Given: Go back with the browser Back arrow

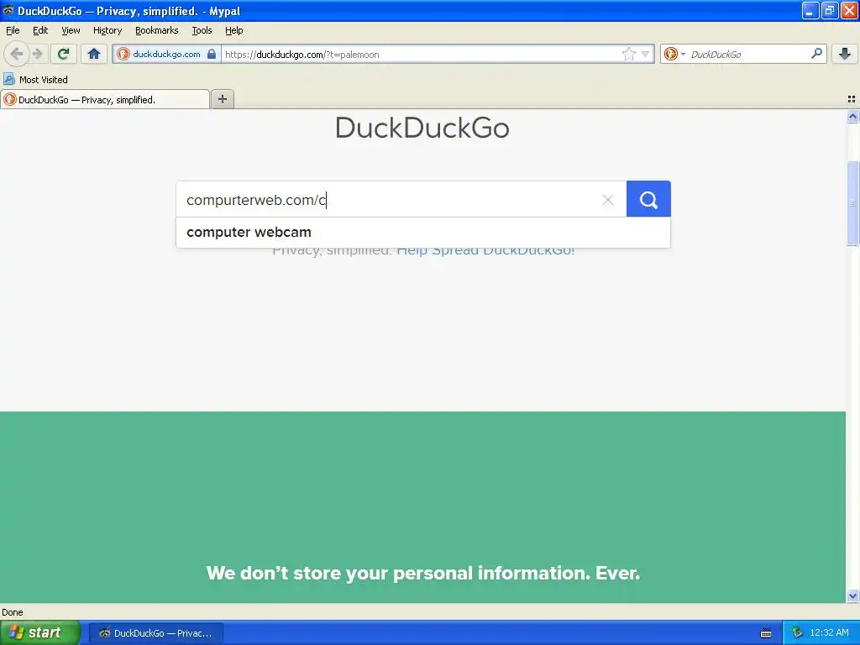Looking at the screenshot, I should pyautogui.click(x=17, y=54).
